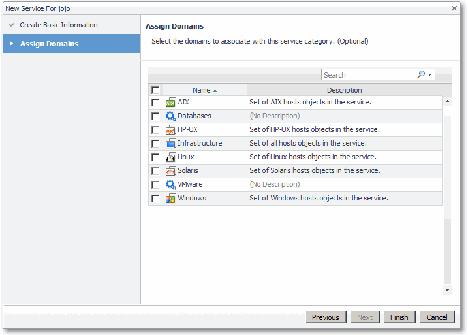Image resolution: width=468 pixels, height=335 pixels.
Task: Click the Description column header
Action: (344, 90)
